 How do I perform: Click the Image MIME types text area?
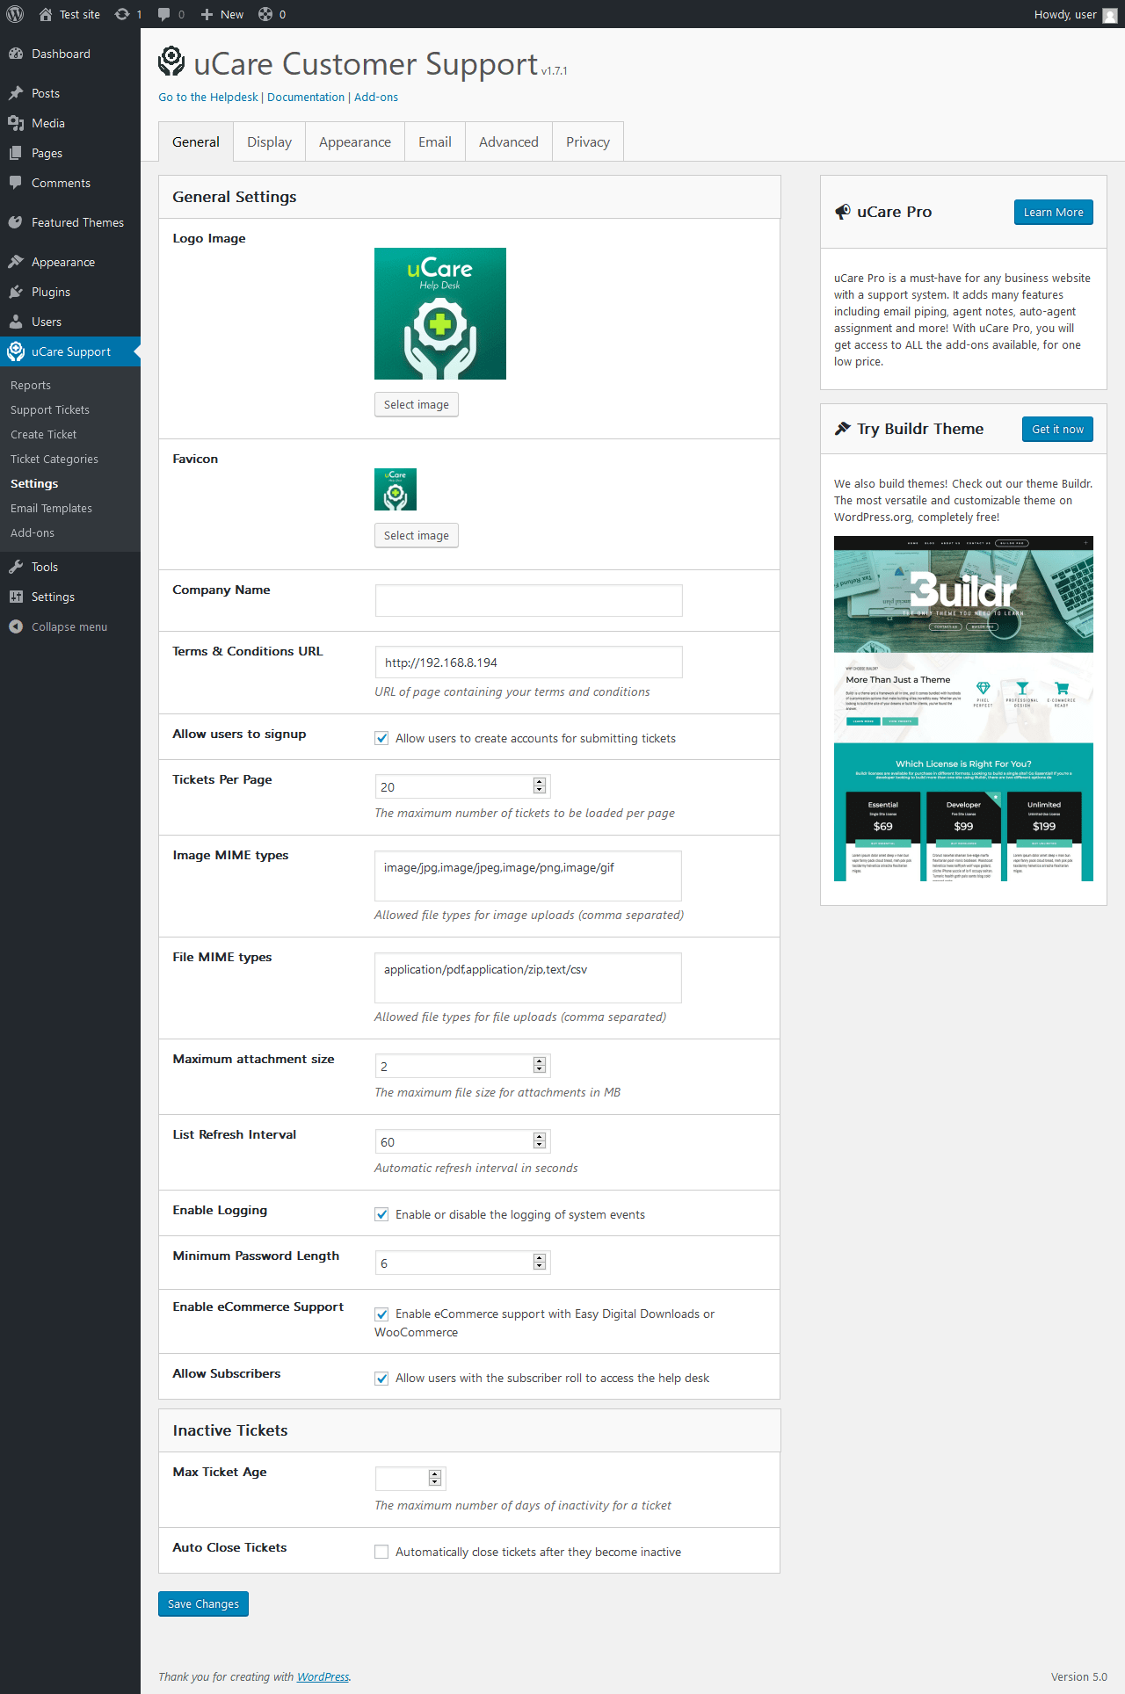coord(528,875)
